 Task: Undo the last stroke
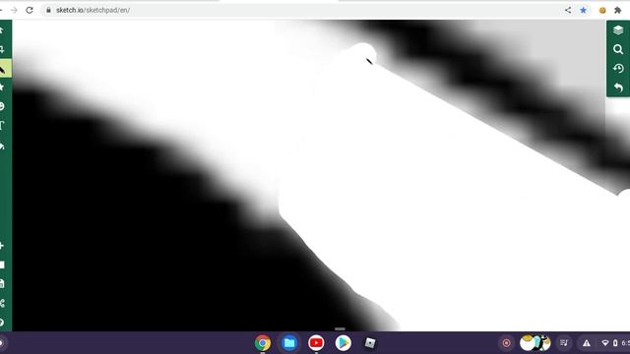point(618,88)
